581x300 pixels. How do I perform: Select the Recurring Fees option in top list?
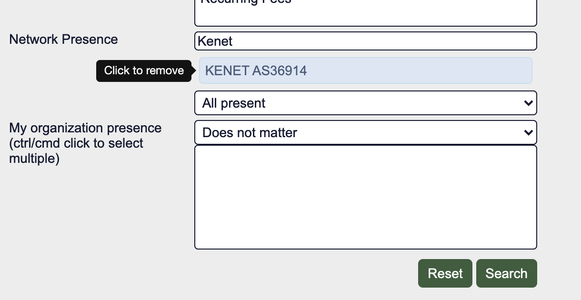pos(246,1)
